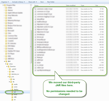This screenshot has height=101, width=109.
Task: Select the jar file icon sized 1,948 KB
Action: [35, 58]
